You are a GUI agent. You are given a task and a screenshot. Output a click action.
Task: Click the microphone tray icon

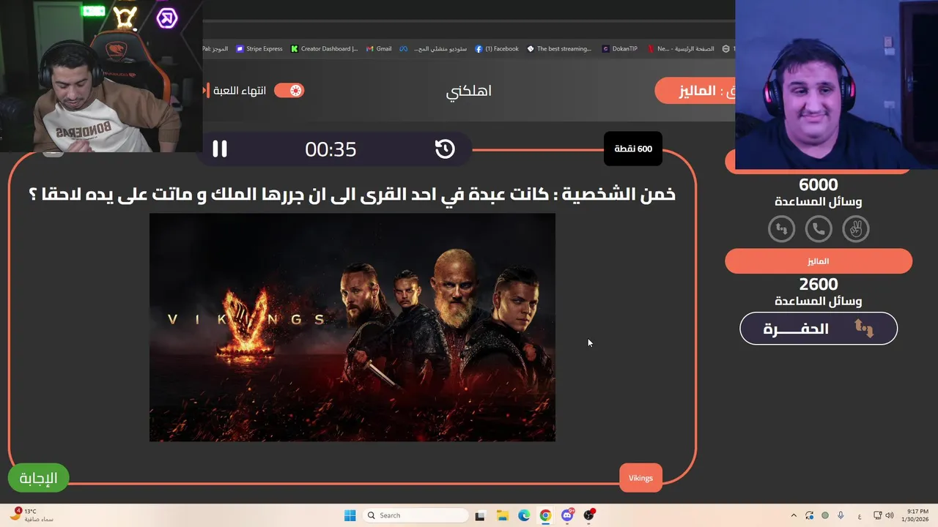841,515
